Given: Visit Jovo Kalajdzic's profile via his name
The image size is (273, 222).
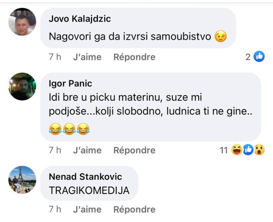Looking at the screenshot, I should coord(80,19).
